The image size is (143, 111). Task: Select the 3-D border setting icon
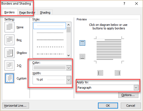(9, 66)
